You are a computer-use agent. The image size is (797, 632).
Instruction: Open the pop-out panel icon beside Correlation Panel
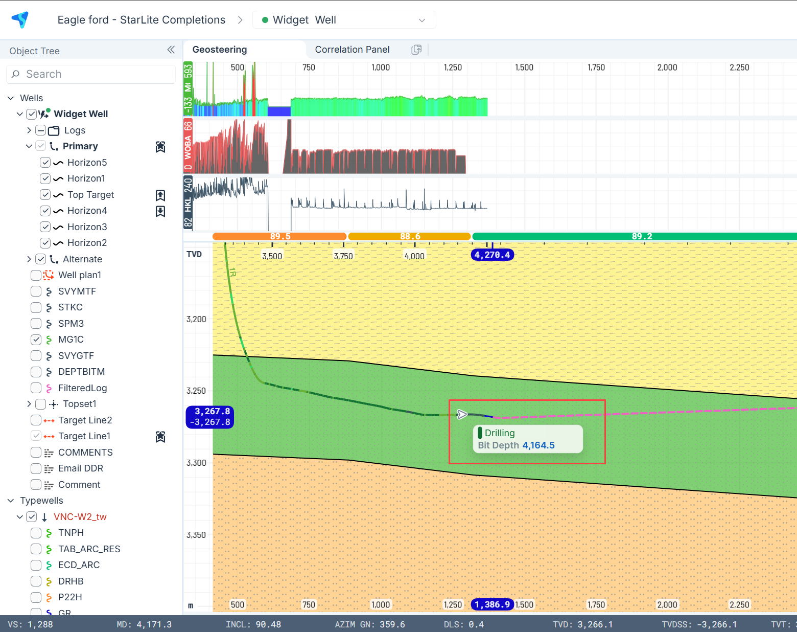click(x=416, y=50)
